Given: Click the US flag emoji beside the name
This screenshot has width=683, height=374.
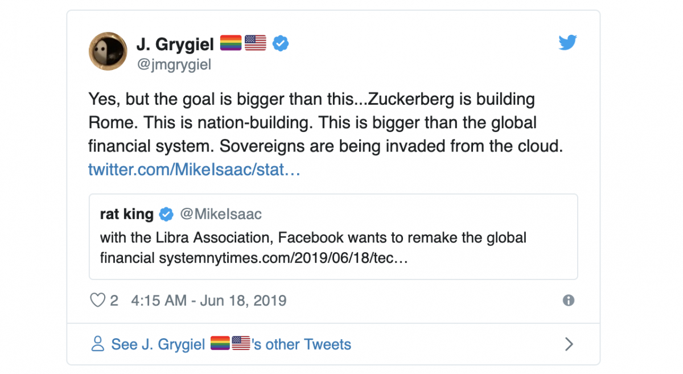Looking at the screenshot, I should (x=256, y=43).
